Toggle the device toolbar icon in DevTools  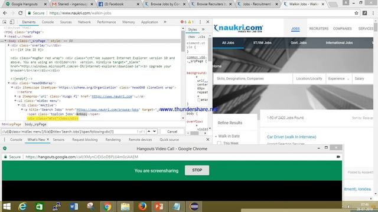click(12, 22)
